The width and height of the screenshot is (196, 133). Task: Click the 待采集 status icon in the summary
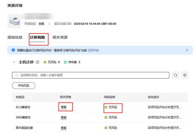(x=65, y=62)
